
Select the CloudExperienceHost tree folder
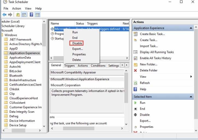24,98
